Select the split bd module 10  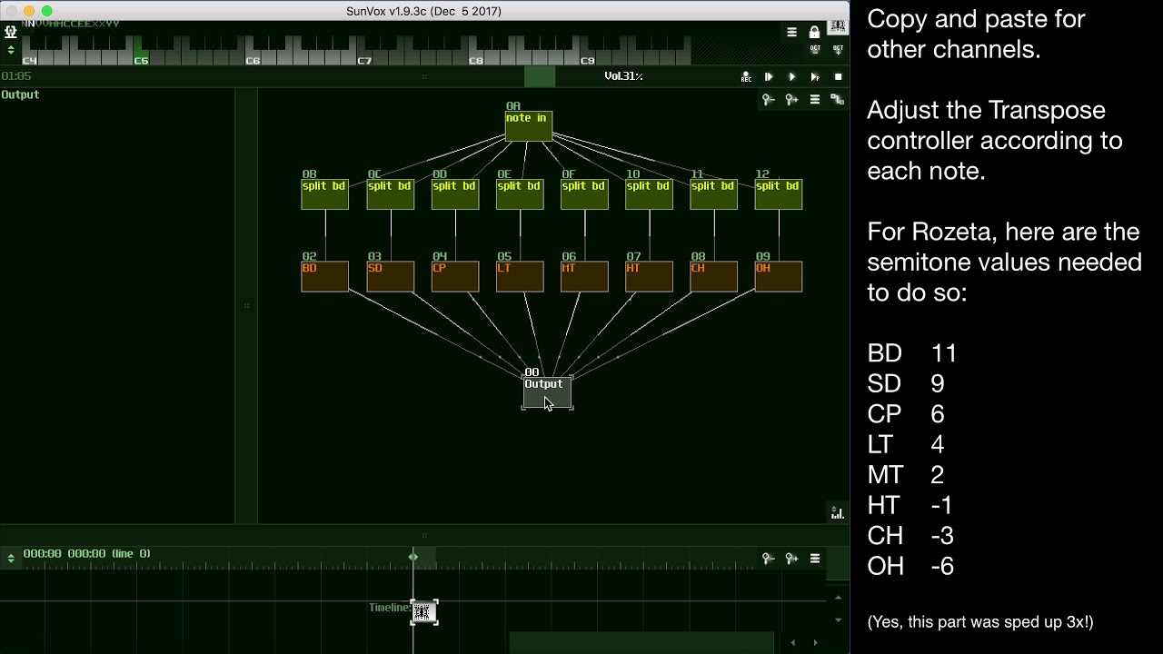click(649, 194)
